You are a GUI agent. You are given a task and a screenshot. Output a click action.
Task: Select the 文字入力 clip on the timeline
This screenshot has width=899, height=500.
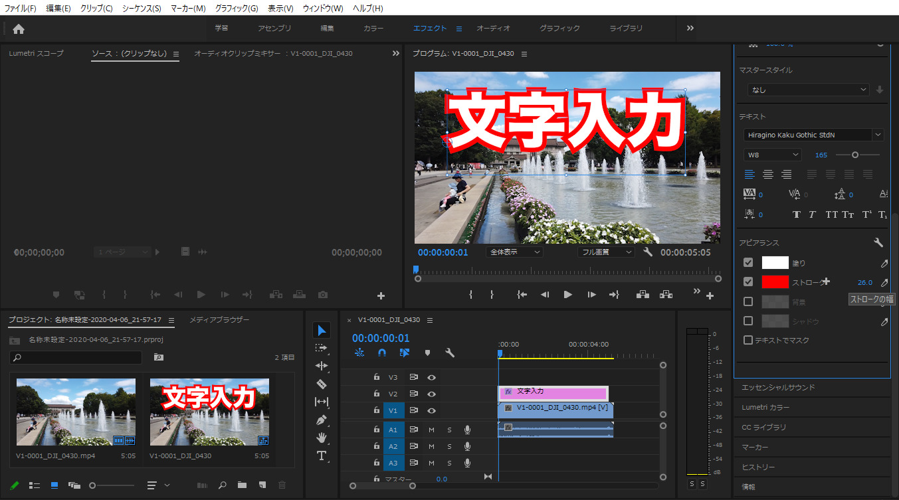point(553,393)
